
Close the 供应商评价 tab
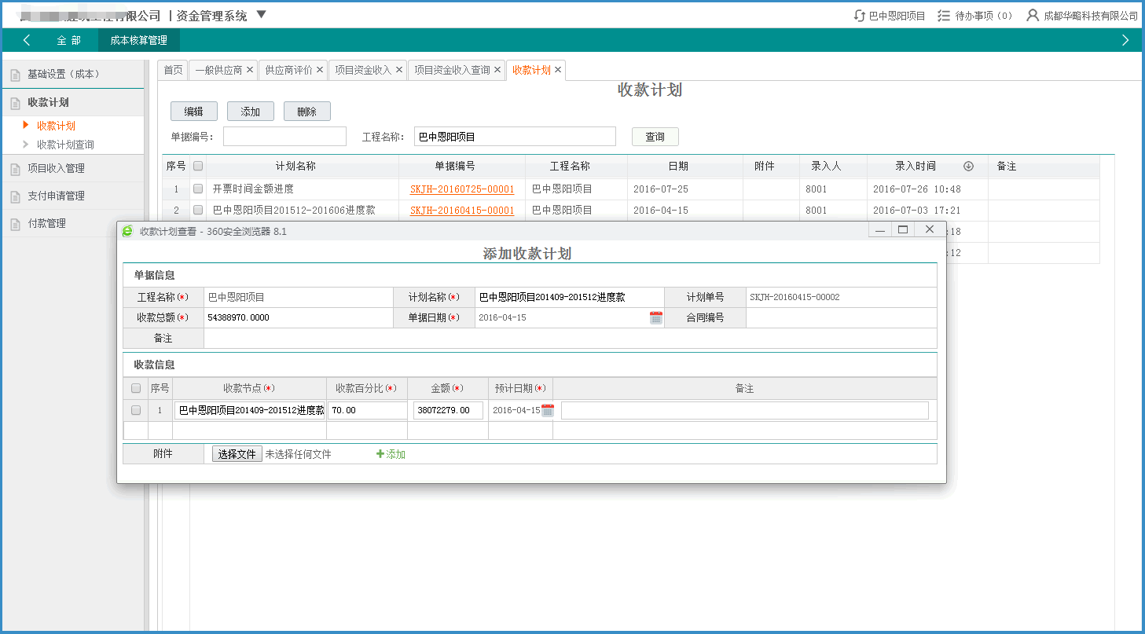tap(320, 70)
